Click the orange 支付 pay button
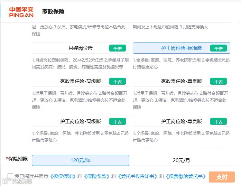This screenshot has height=186, width=241. point(222,177)
